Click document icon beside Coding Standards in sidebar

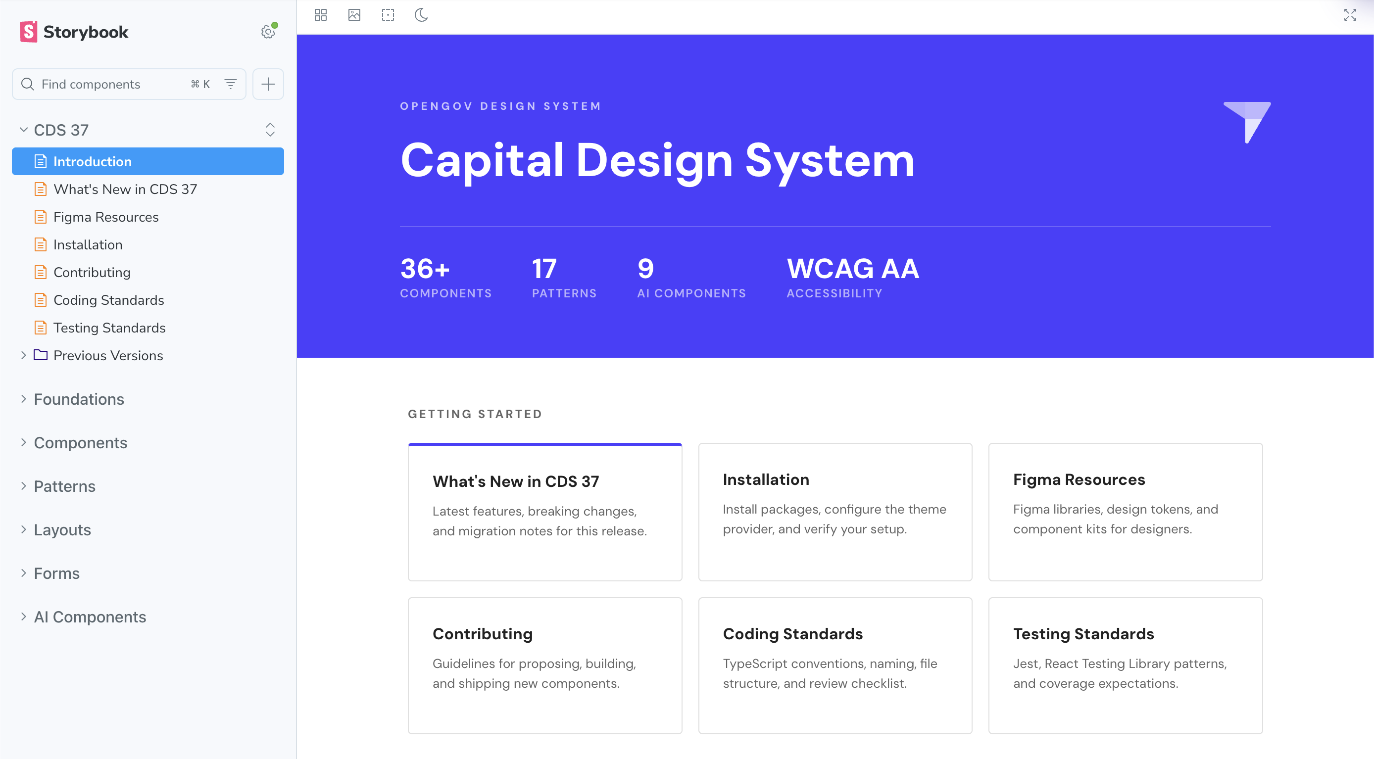click(x=41, y=300)
